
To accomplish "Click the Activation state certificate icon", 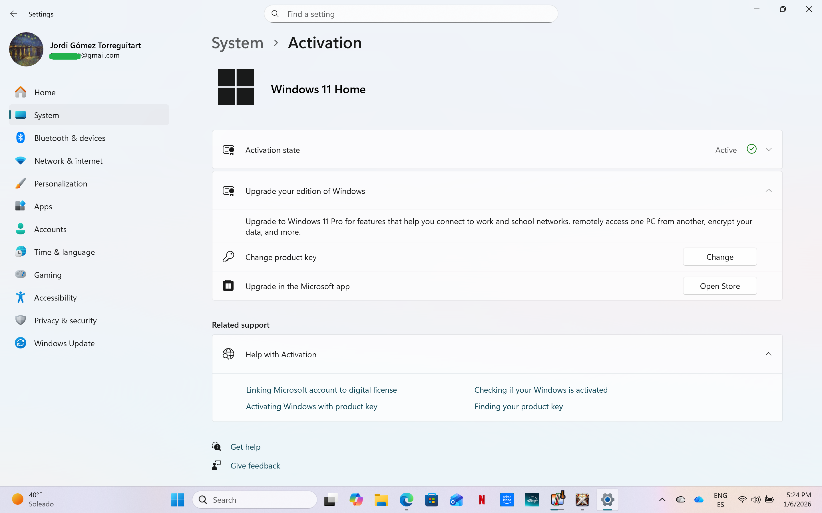I will click(x=228, y=150).
